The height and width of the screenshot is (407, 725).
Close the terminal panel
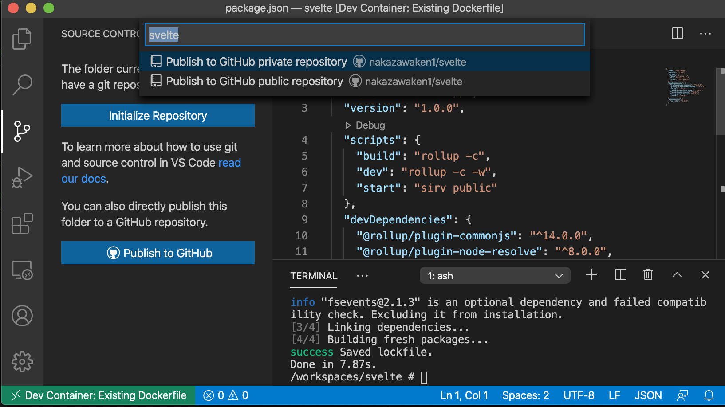point(705,275)
